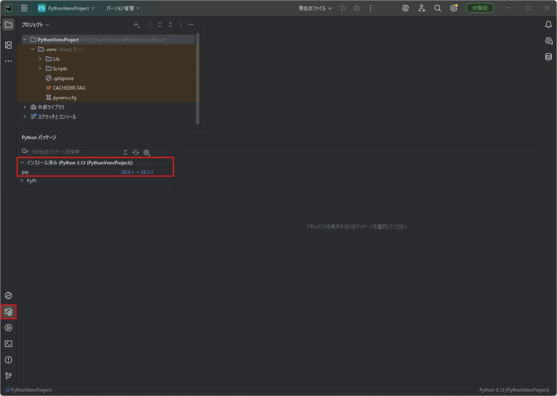Open the Terminal tool window
The height and width of the screenshot is (396, 557).
point(8,344)
